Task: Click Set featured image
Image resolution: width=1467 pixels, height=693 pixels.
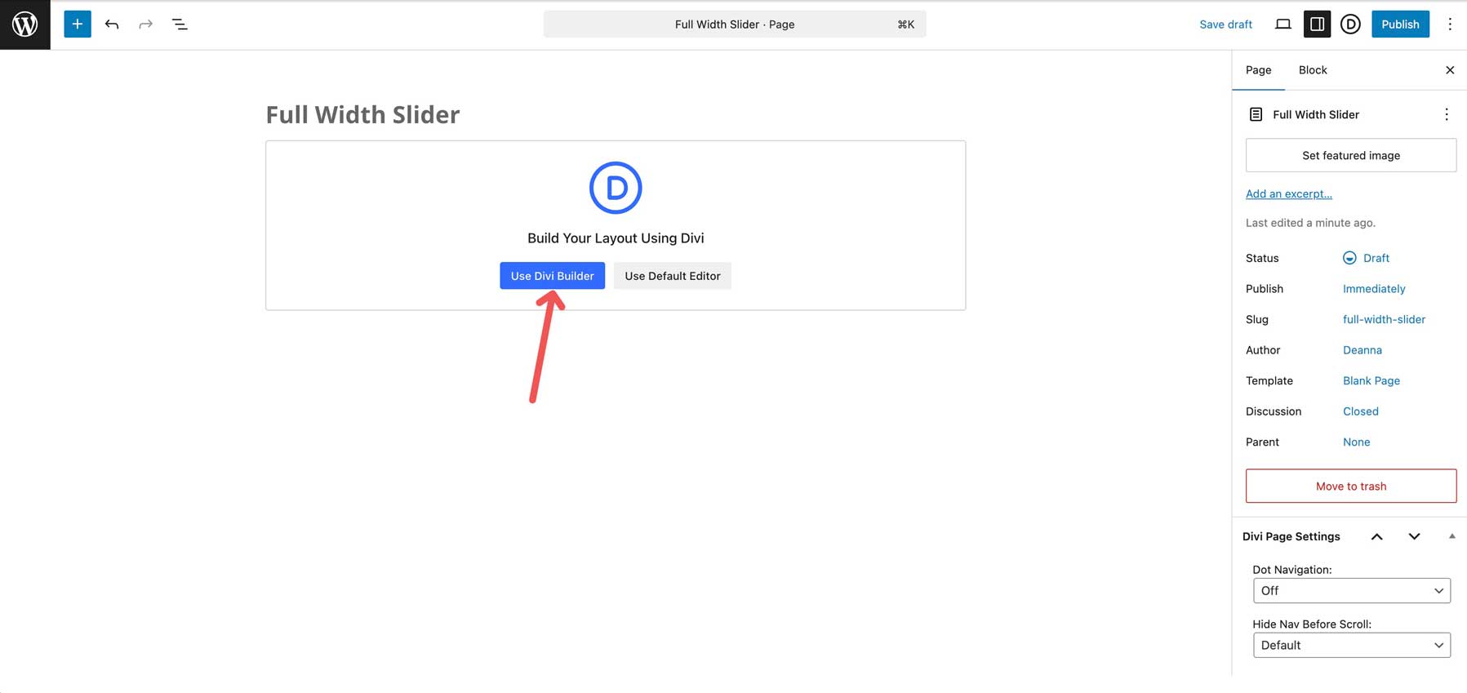Action: (1351, 155)
